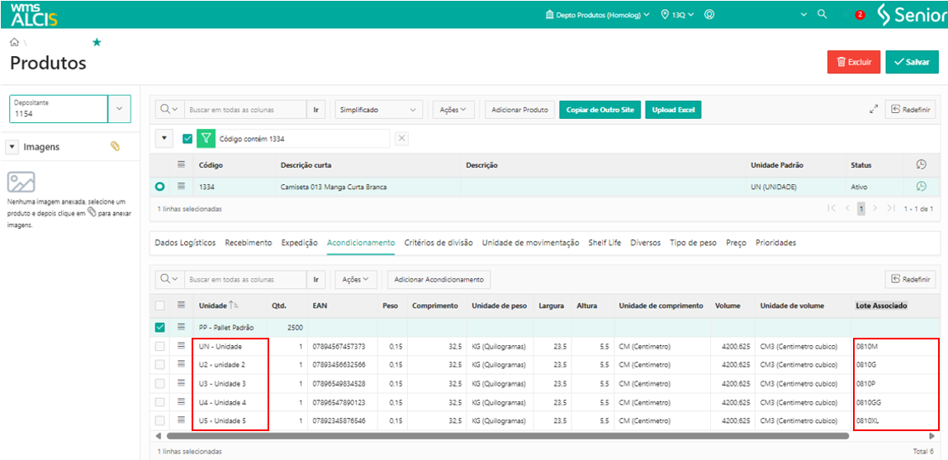This screenshot has width=948, height=460.
Task: Select the UN - Unidade row checkbox
Action: click(160, 346)
